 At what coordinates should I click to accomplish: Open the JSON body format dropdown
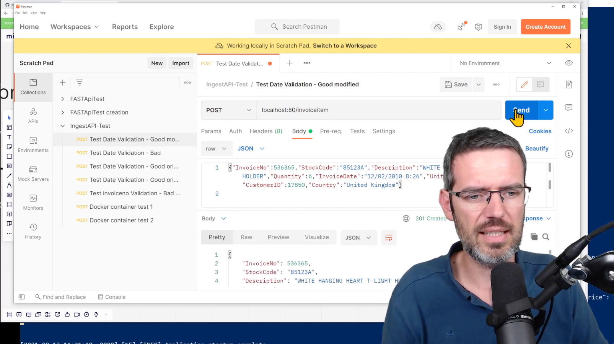coord(251,149)
